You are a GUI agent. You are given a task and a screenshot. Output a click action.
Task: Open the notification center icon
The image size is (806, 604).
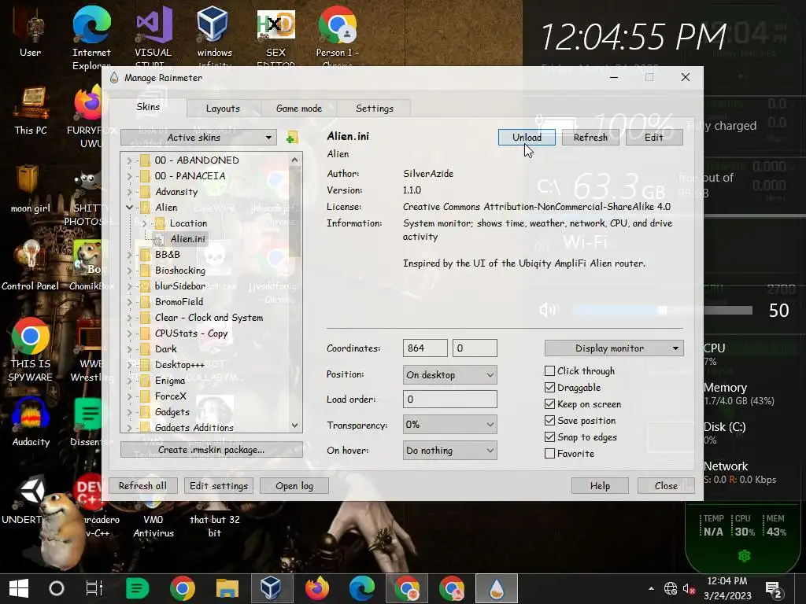(x=775, y=589)
